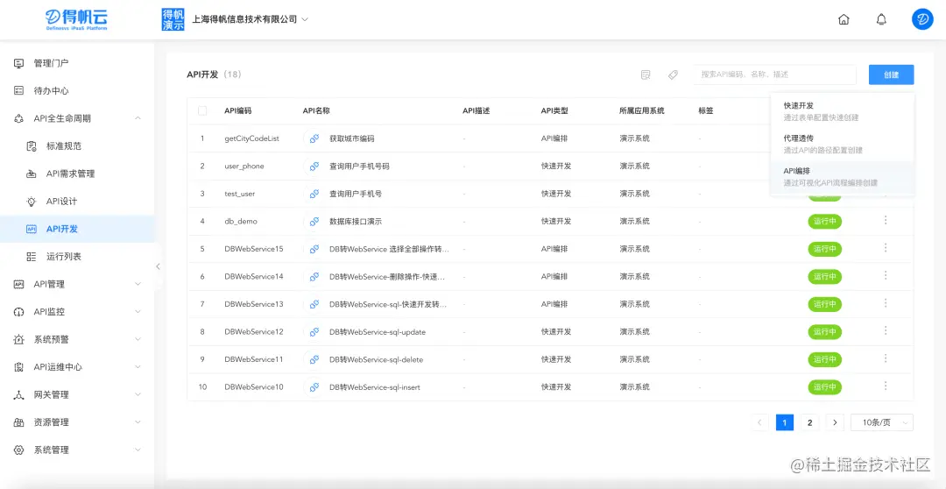
Task: Click link icon for db_demo row
Action: (x=314, y=222)
